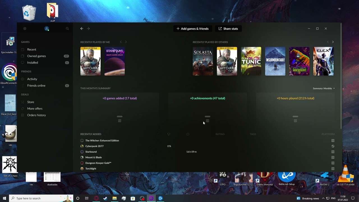Open the Summary: Monthly dropdown
Screen dimensions: 359x202
pos(324,88)
